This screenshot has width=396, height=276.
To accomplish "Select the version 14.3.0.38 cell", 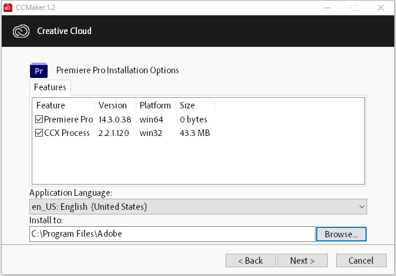I will 115,120.
